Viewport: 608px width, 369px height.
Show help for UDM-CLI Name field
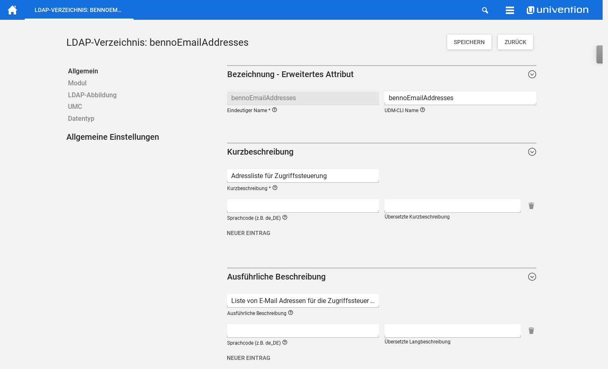pyautogui.click(x=423, y=110)
